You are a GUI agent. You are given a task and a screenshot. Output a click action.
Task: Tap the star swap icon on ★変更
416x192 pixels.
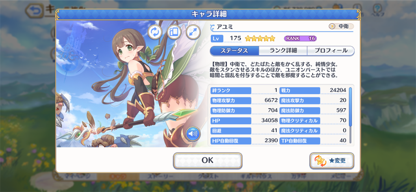point(320,161)
